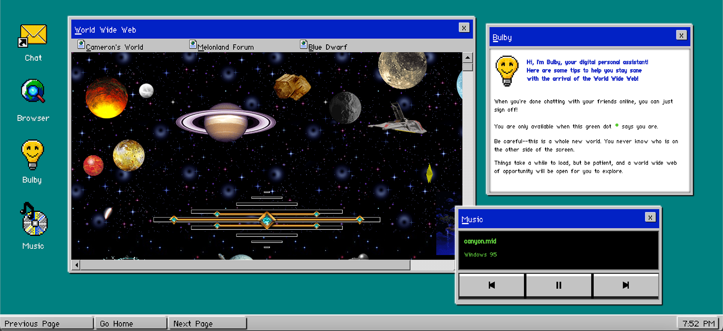Open the Cameron's World bookmark

(x=114, y=47)
